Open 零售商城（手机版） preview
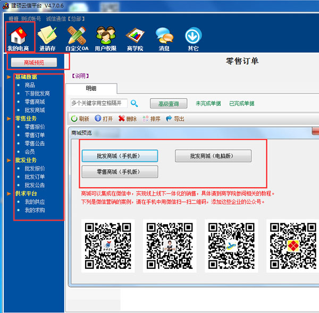Image resolution: width=319 pixels, height=313 pixels. (120, 172)
